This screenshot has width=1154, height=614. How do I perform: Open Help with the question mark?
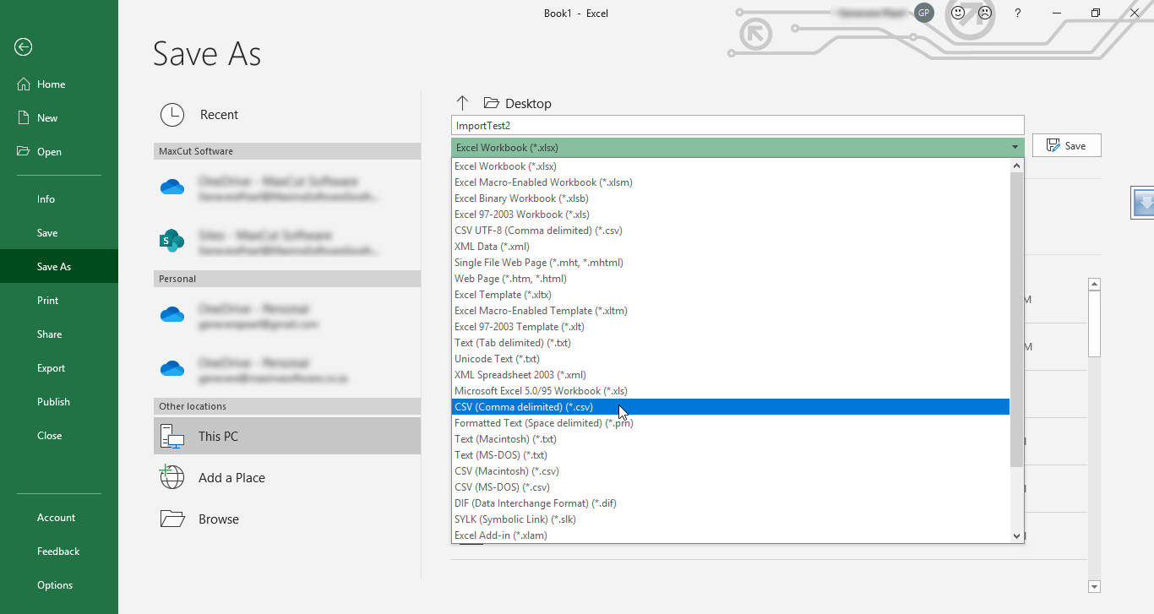[1018, 13]
